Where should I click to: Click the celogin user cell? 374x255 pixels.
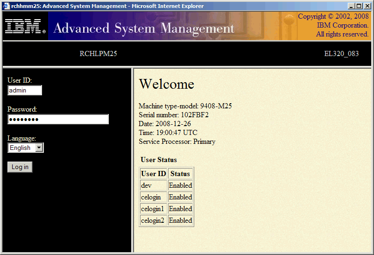(x=154, y=197)
